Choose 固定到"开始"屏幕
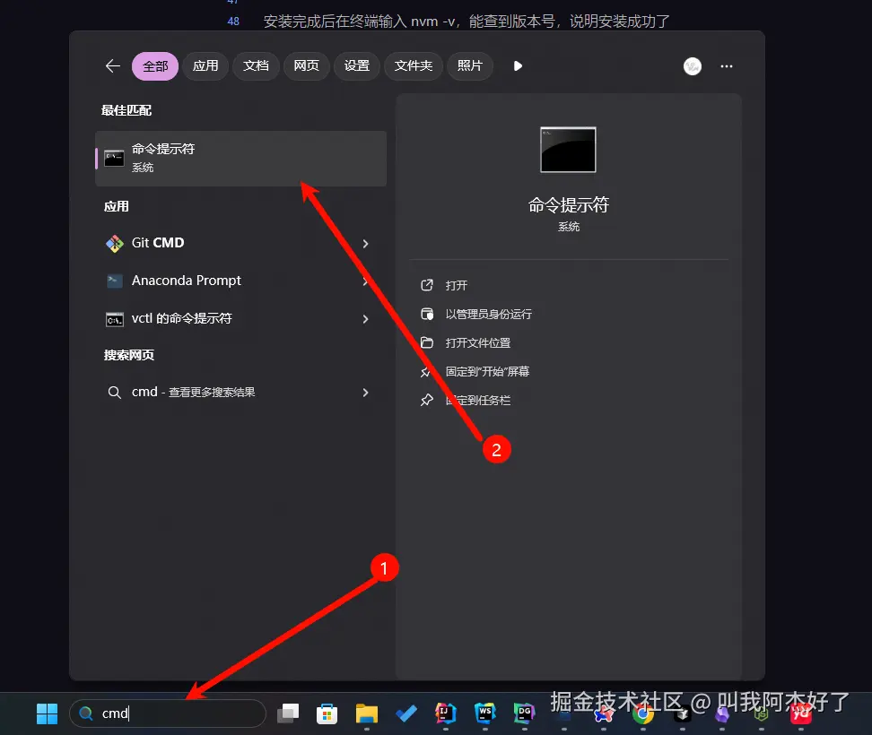 [x=487, y=372]
